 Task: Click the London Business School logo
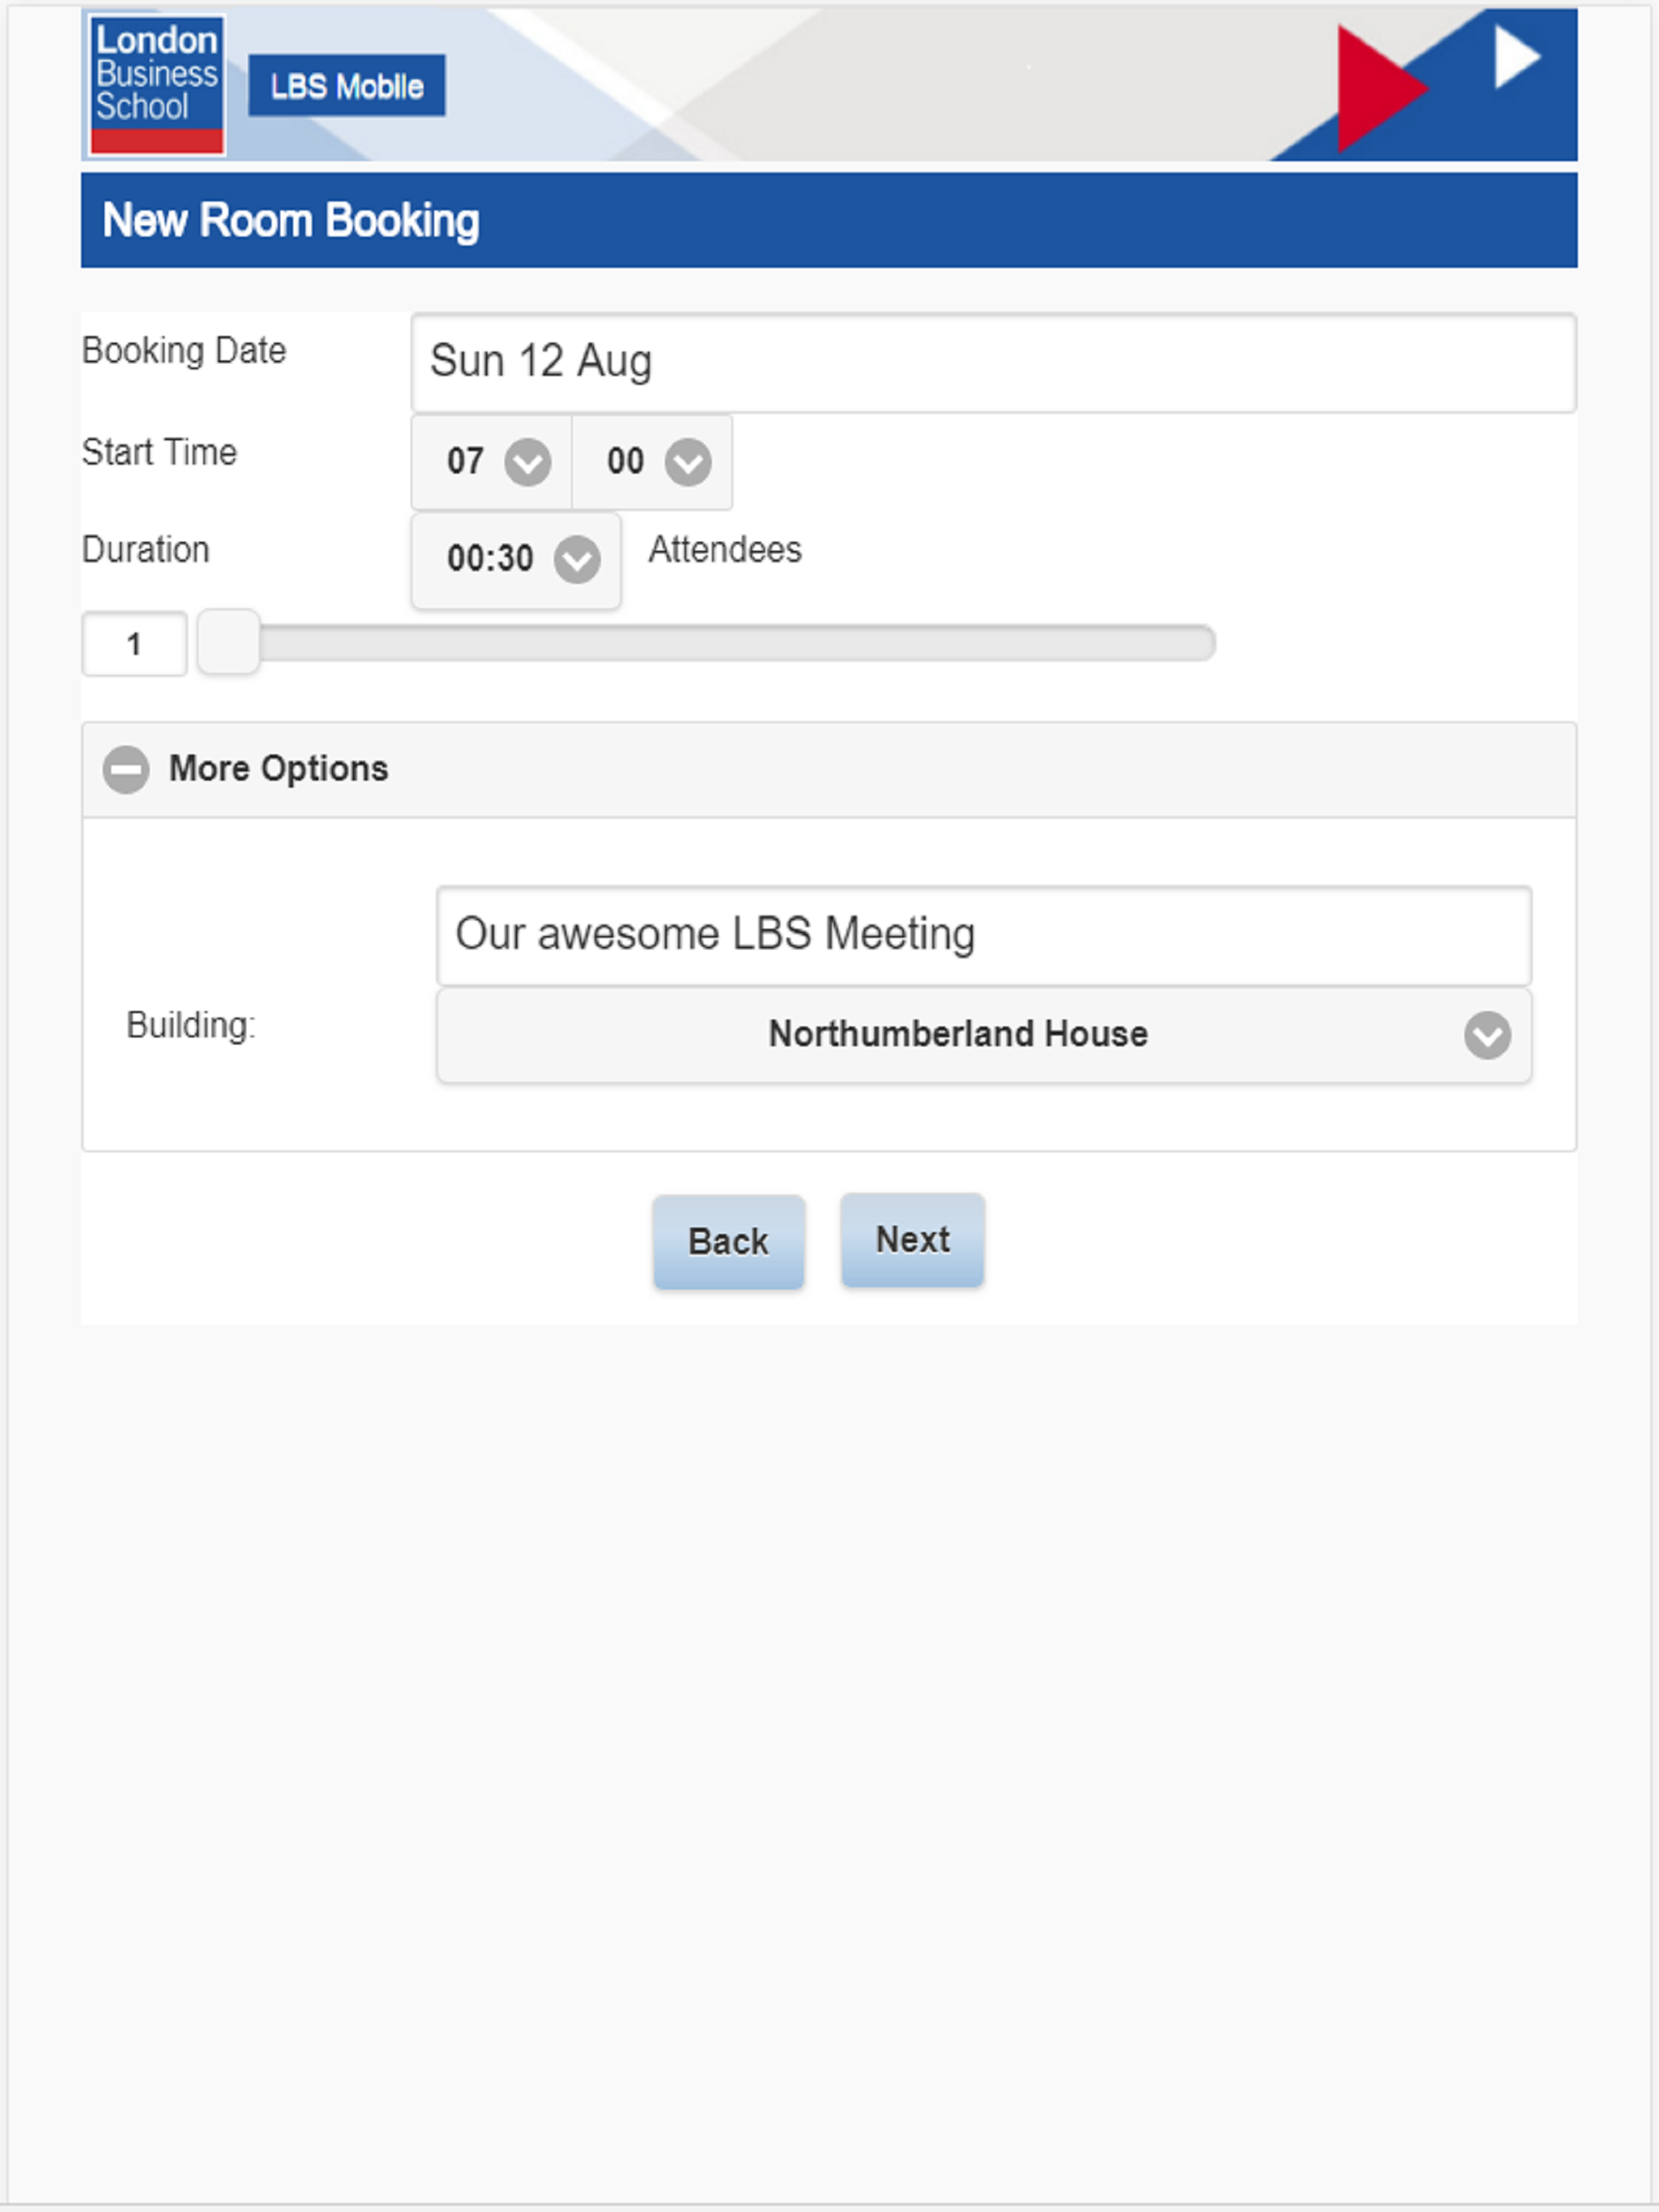(156, 84)
